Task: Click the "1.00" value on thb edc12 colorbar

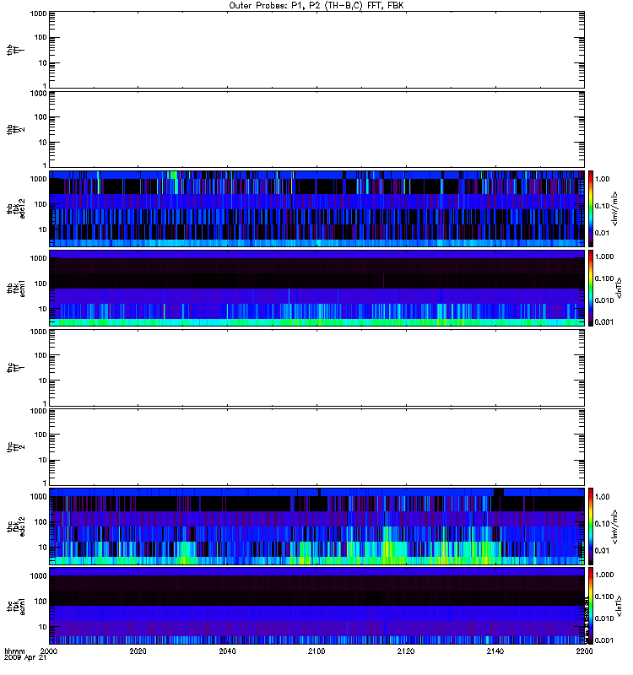Action: tap(602, 179)
